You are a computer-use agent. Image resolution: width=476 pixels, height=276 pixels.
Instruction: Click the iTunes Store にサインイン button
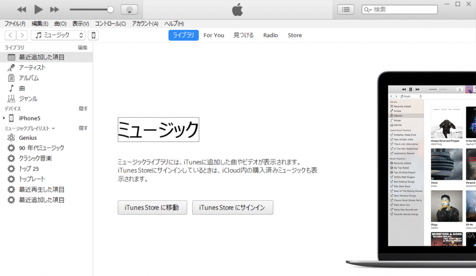click(x=232, y=207)
